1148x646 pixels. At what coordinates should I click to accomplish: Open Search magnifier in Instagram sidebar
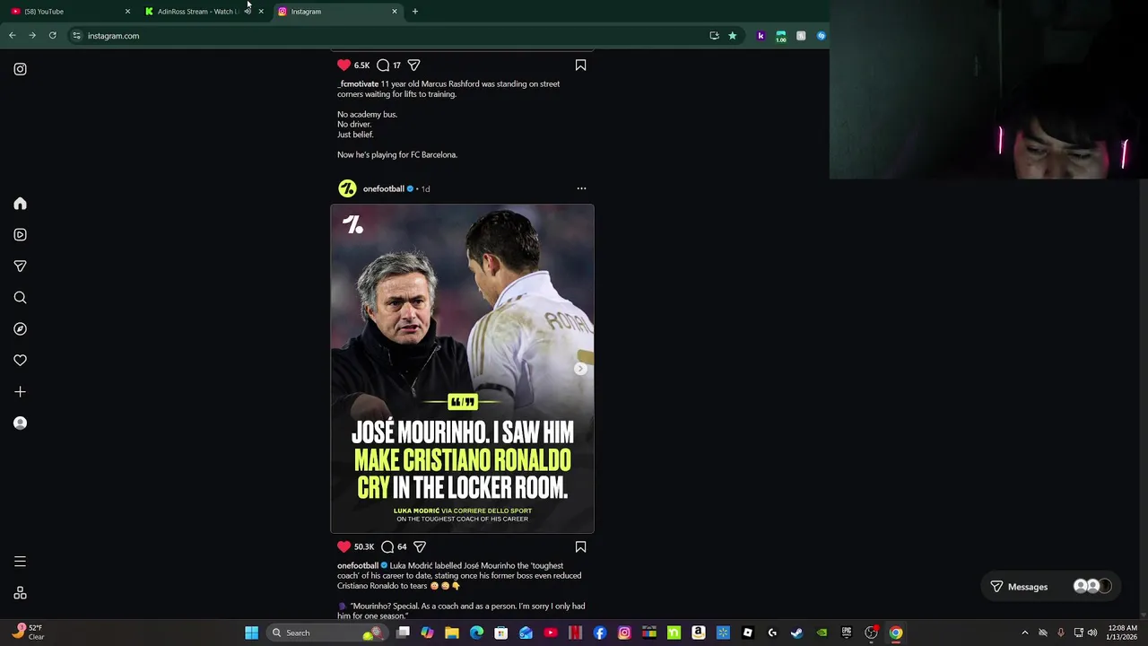20,298
